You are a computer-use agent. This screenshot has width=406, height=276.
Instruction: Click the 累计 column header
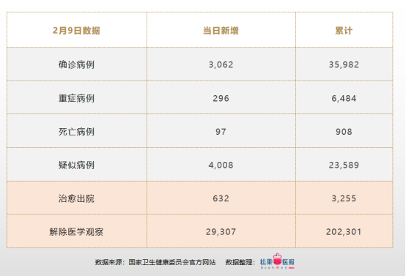click(x=344, y=31)
